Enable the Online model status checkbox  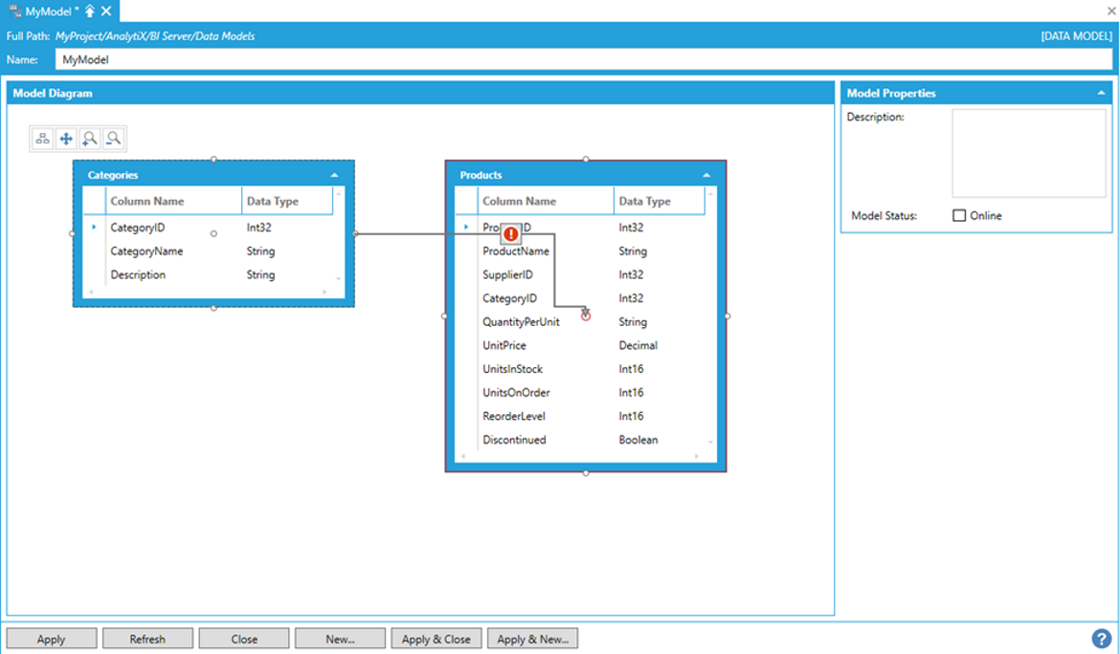959,216
